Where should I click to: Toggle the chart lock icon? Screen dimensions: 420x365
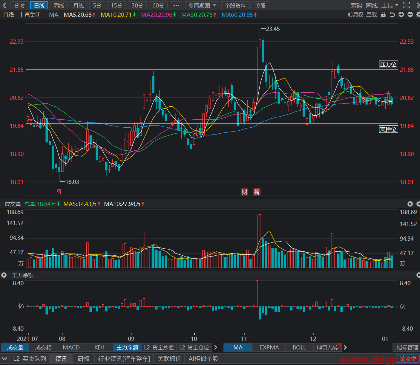click(x=383, y=15)
